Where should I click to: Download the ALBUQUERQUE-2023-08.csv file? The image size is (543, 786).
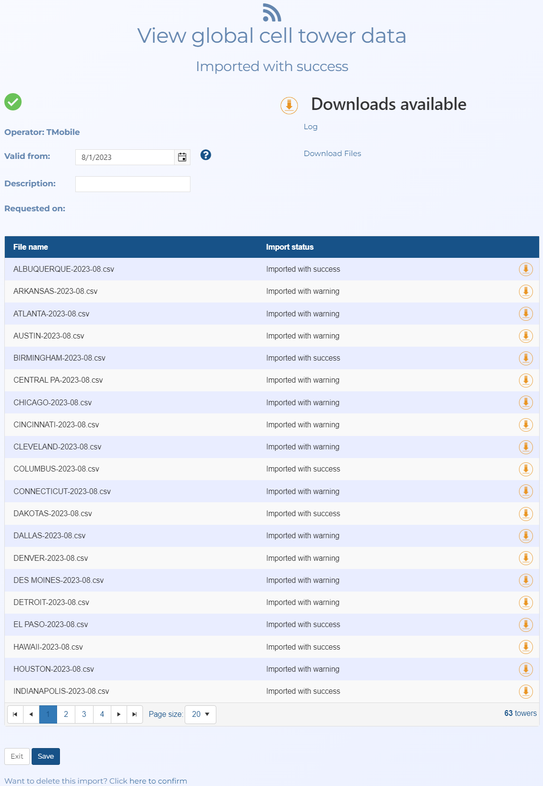526,269
